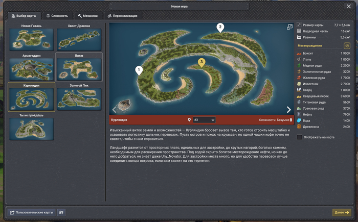Switch to the Сложность tab

tap(57, 16)
